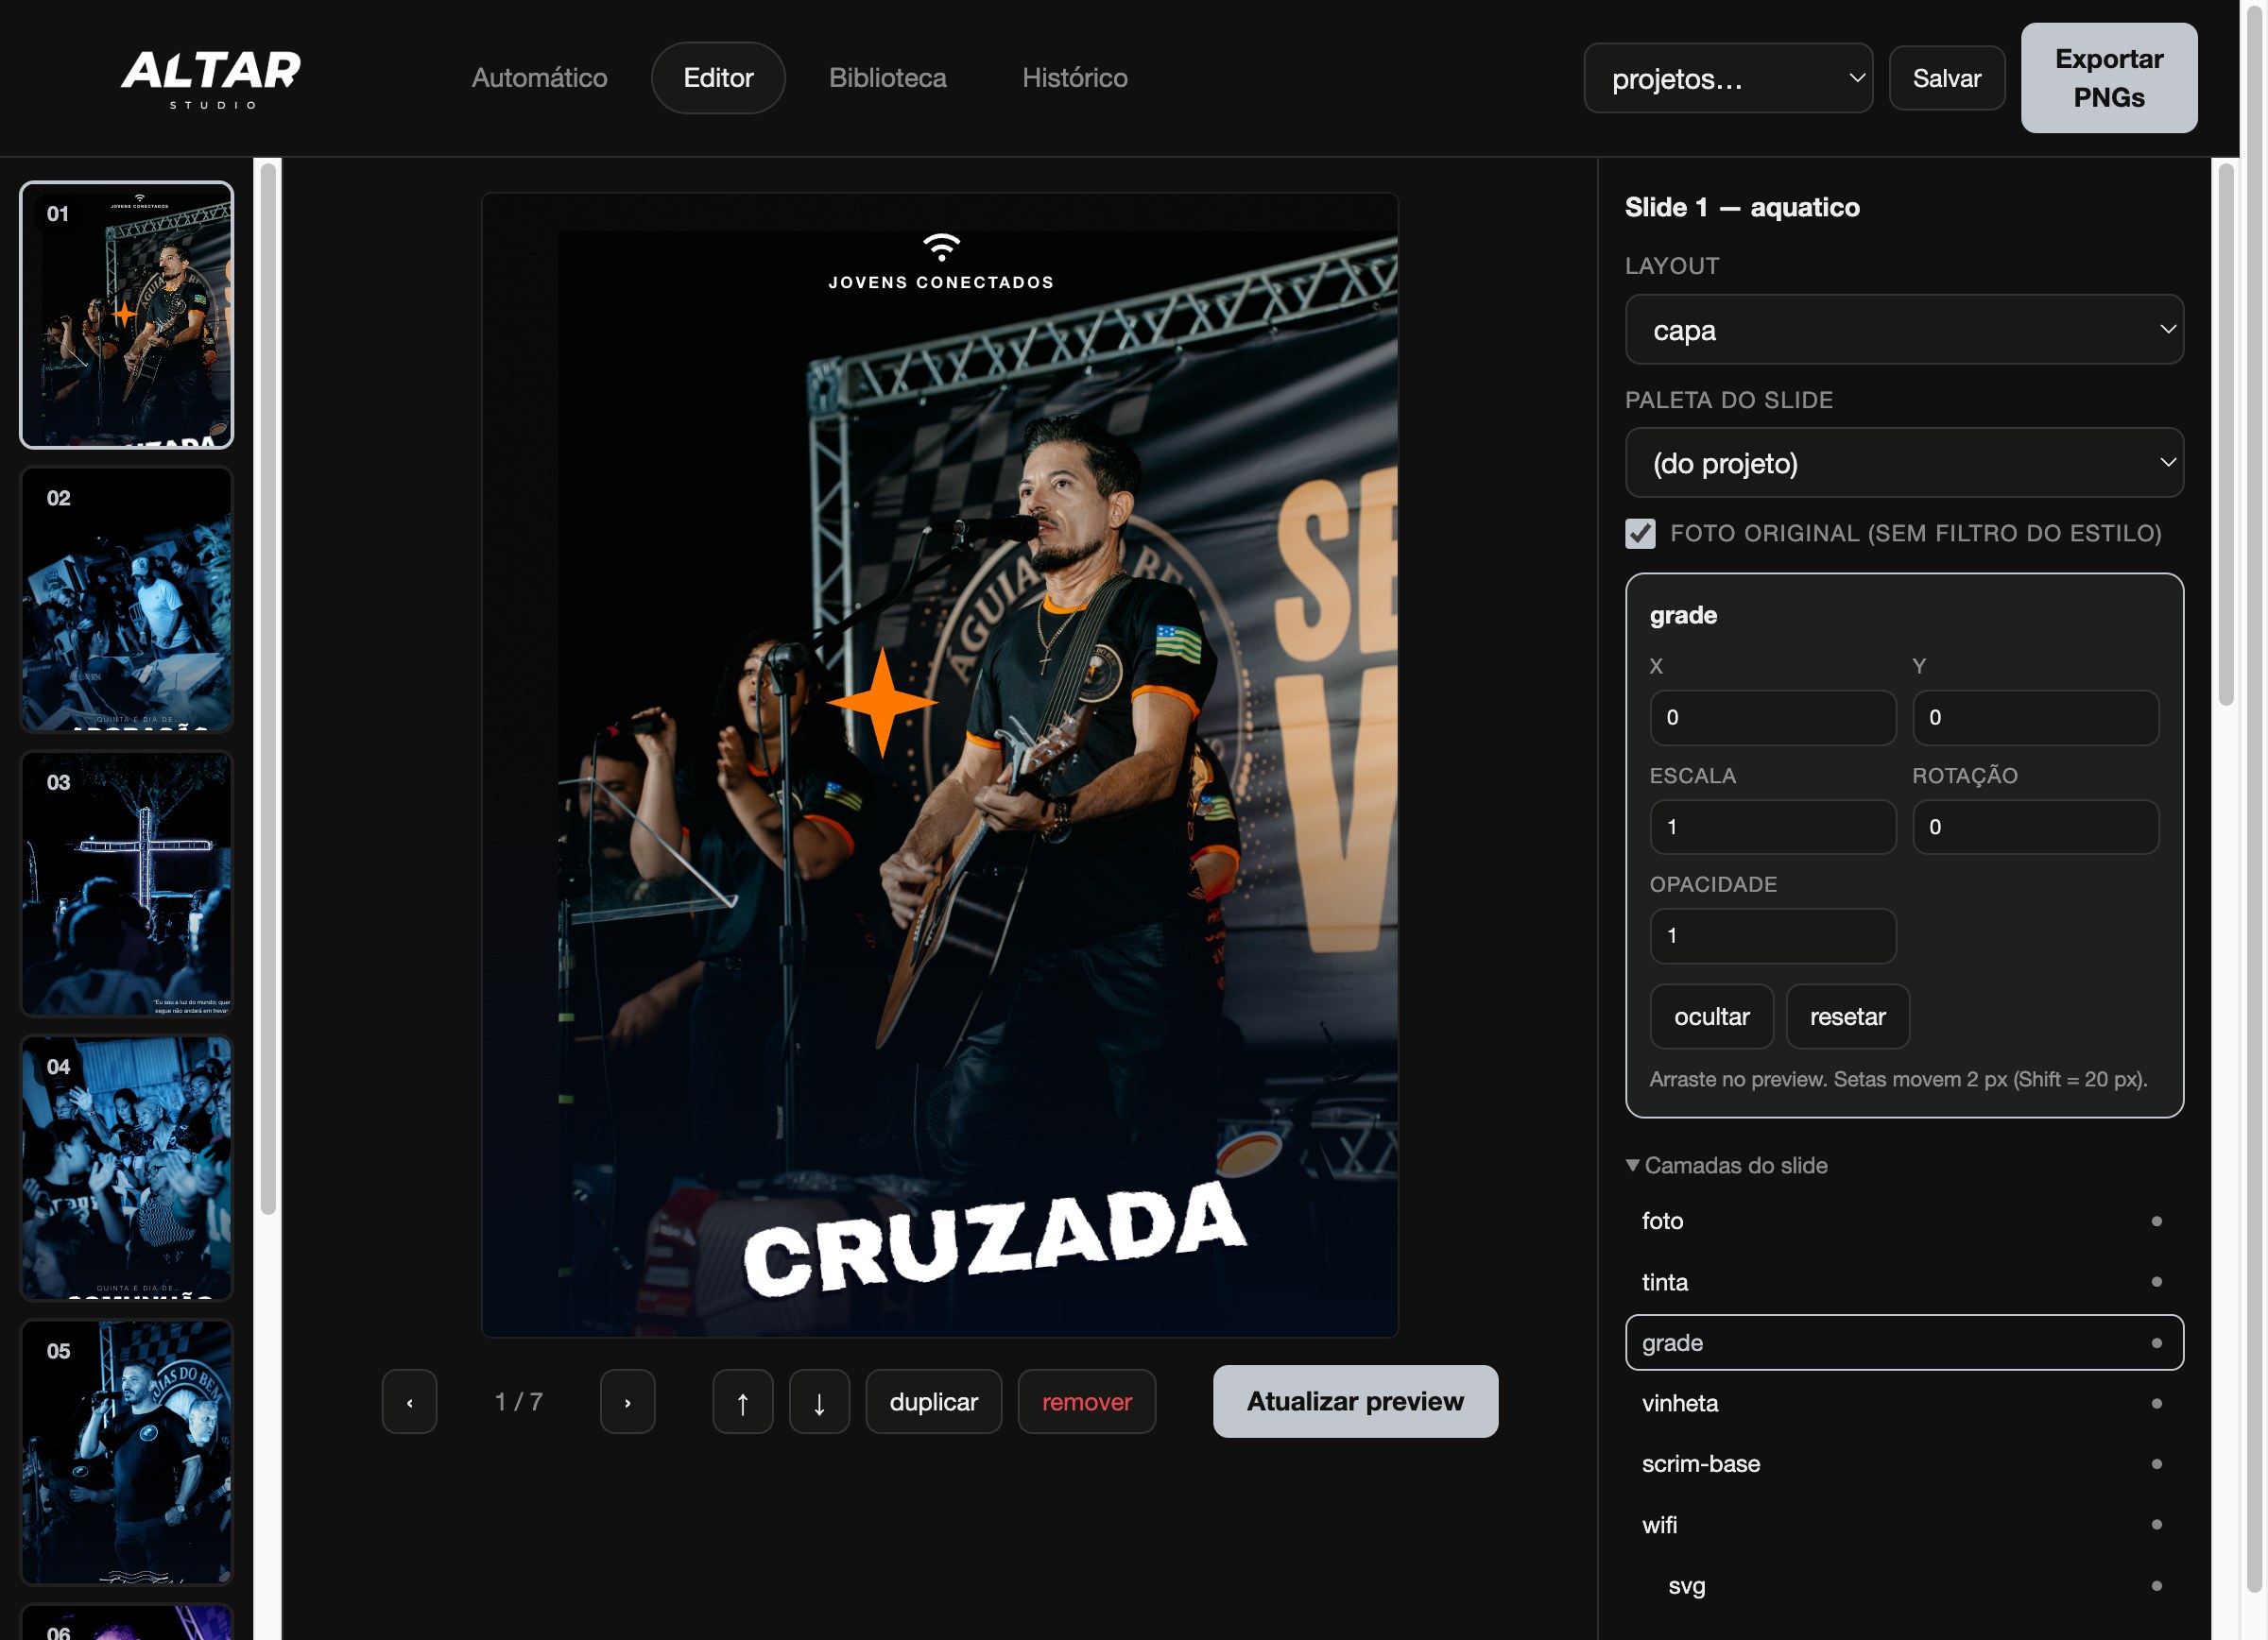Toggle visibility dot for grade layer

[2156, 1343]
